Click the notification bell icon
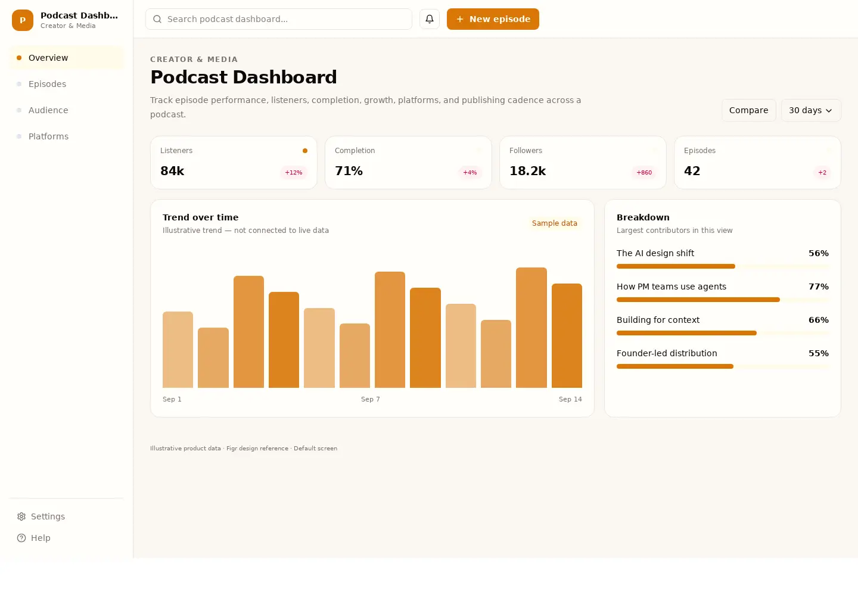This screenshot has height=610, width=858. [430, 19]
